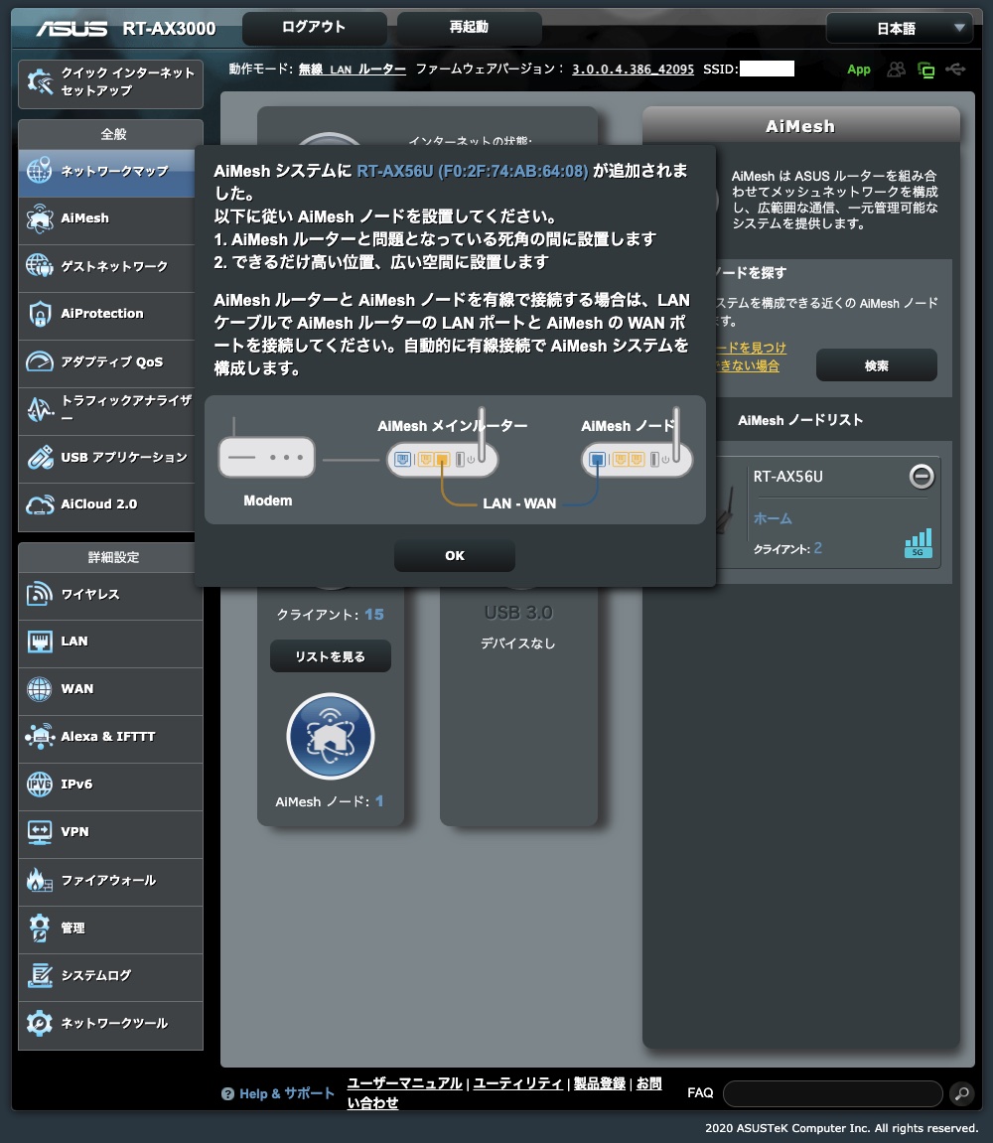Click the green network status icon
This screenshot has width=993, height=1143.
[925, 70]
